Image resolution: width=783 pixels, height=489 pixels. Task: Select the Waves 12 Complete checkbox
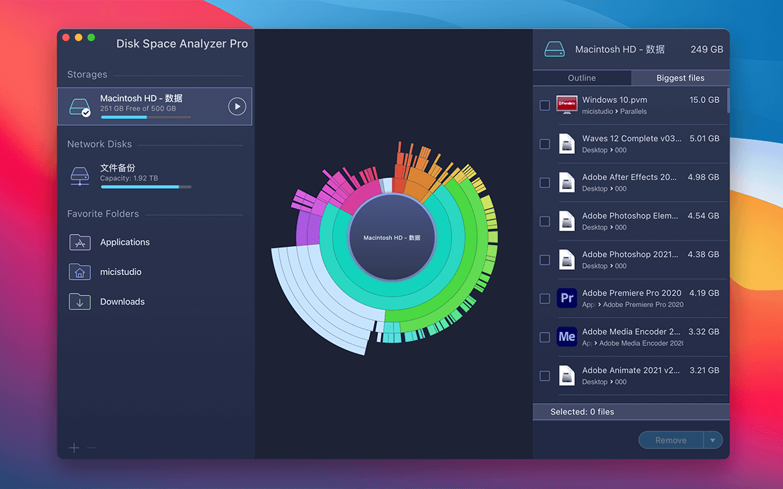(x=545, y=144)
